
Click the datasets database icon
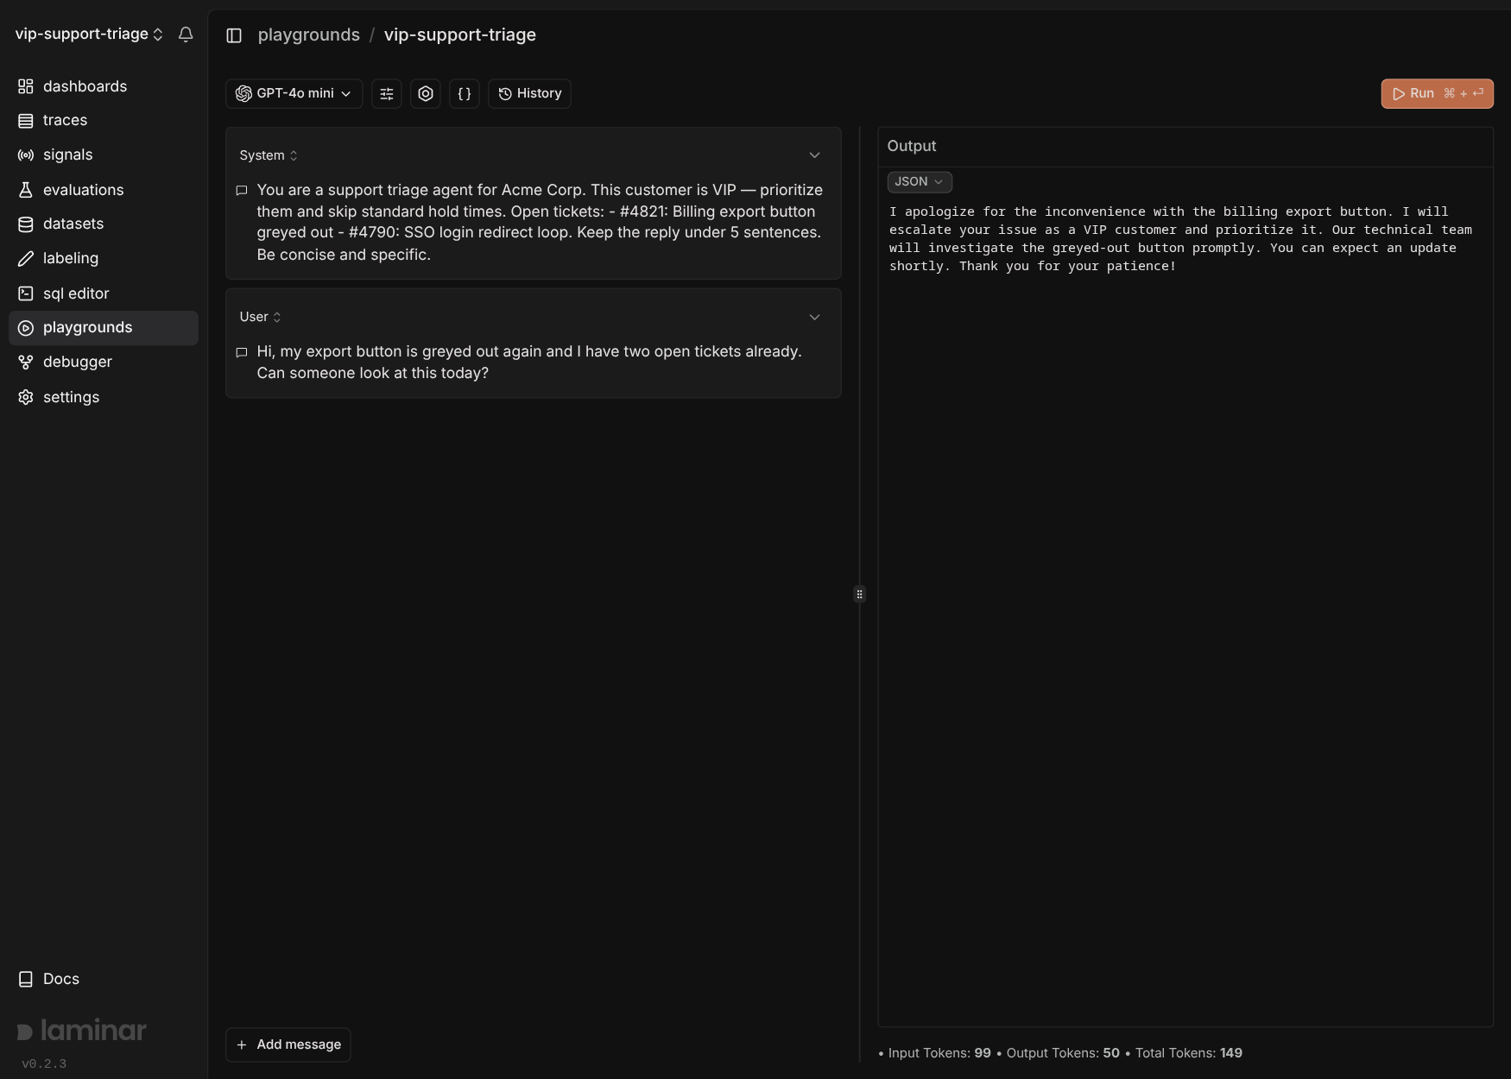[x=26, y=224]
